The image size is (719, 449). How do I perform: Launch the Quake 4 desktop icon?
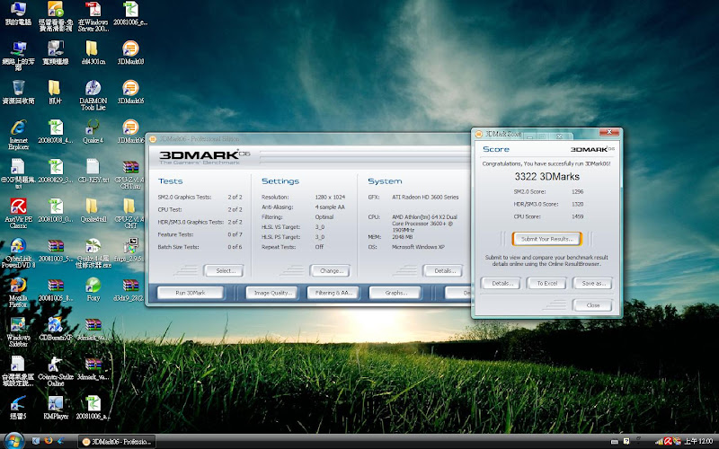[x=93, y=128]
